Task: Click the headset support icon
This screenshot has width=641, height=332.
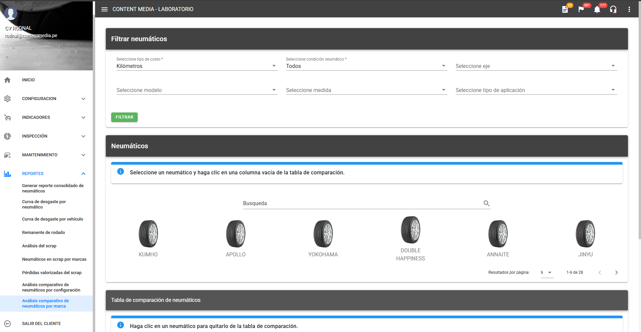Action: 613,9
